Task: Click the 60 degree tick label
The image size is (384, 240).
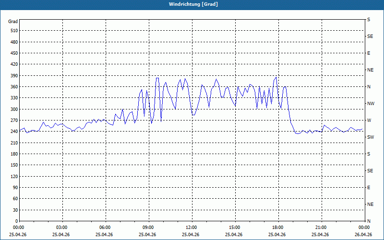Action: click(15, 199)
